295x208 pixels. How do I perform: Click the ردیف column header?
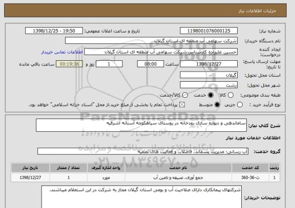(x=275, y=168)
